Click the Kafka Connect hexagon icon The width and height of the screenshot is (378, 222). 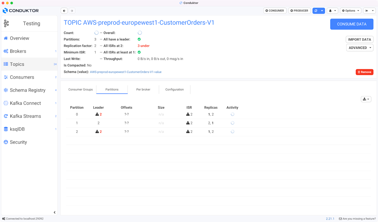[6, 103]
